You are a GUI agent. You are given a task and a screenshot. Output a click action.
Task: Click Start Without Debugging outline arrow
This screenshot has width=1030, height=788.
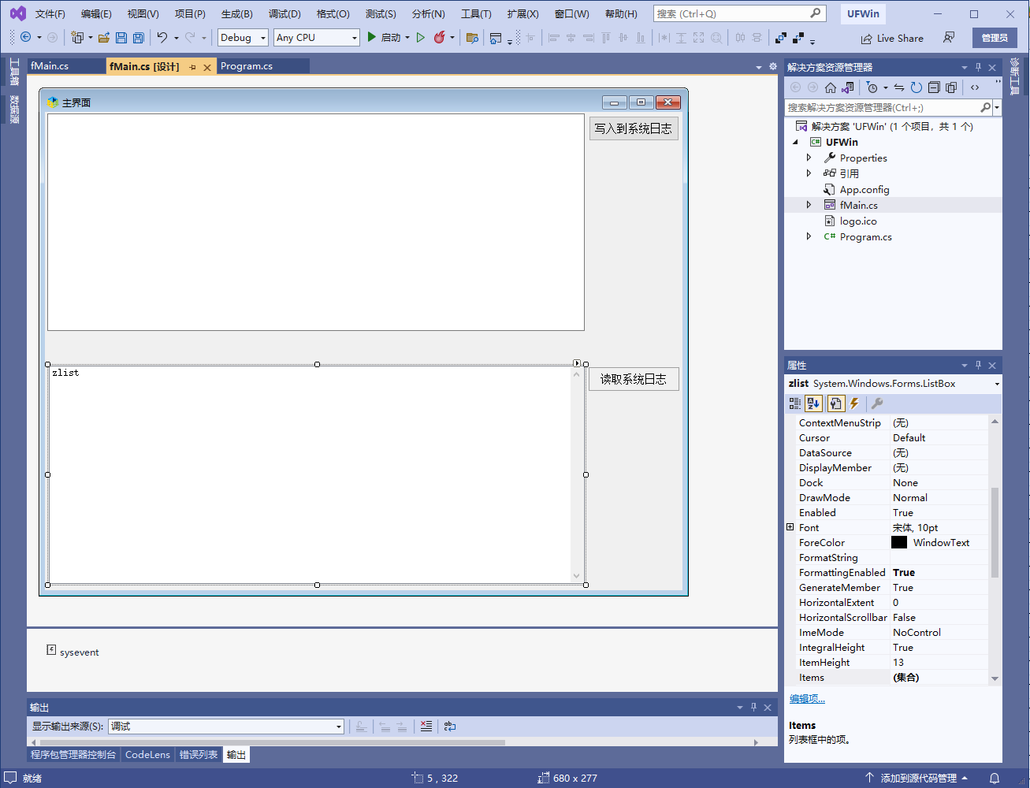421,37
